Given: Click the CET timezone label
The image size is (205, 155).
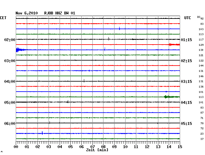Looking at the screenshot, I should [x=3, y=18].
